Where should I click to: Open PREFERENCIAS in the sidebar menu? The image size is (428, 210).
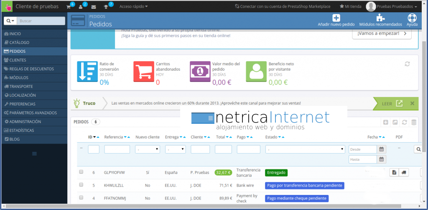coord(34,104)
